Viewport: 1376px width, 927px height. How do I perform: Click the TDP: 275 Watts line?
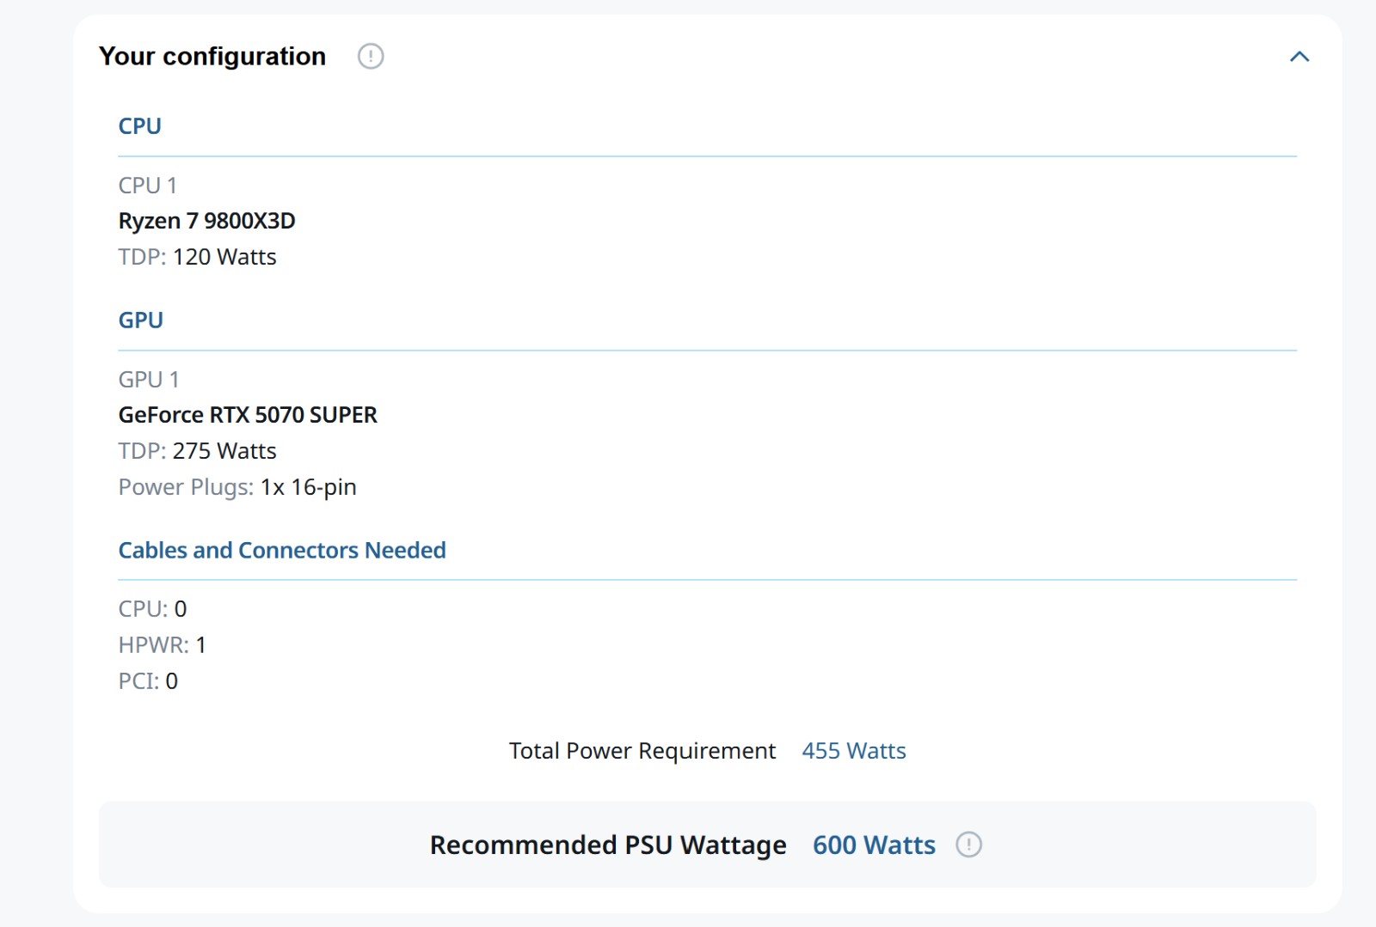tap(197, 451)
